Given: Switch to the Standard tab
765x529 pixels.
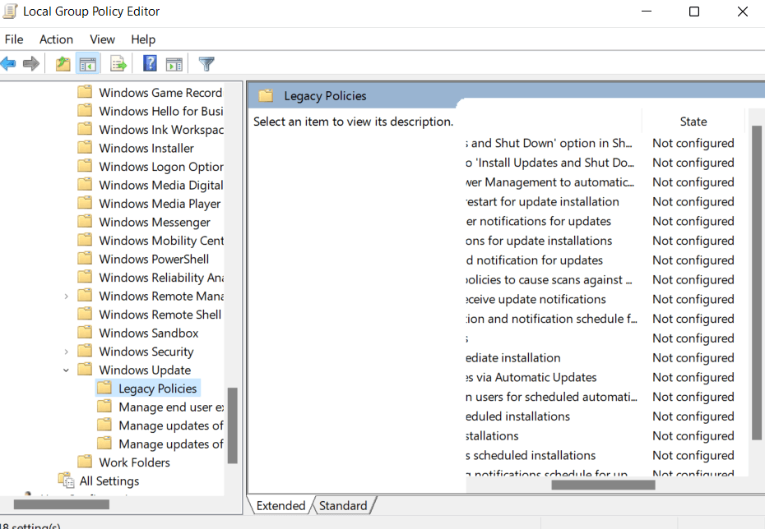Looking at the screenshot, I should (343, 505).
